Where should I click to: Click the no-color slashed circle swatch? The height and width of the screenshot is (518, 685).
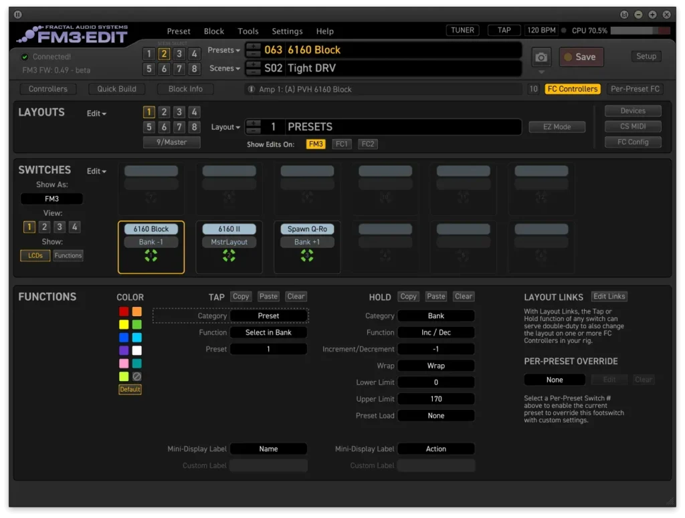(x=136, y=377)
